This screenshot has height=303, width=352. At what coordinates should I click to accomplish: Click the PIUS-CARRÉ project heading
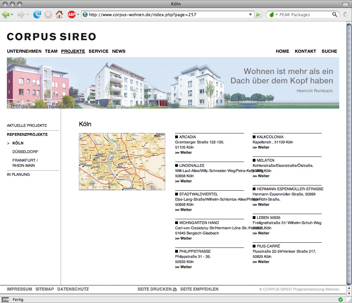click(x=268, y=246)
